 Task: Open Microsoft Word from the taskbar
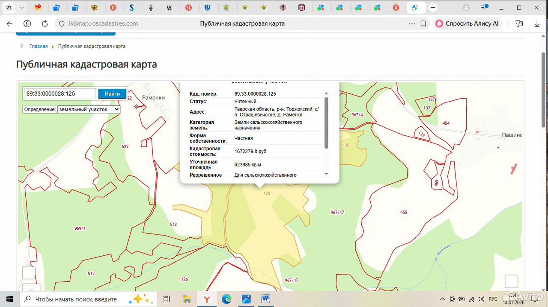[265, 299]
